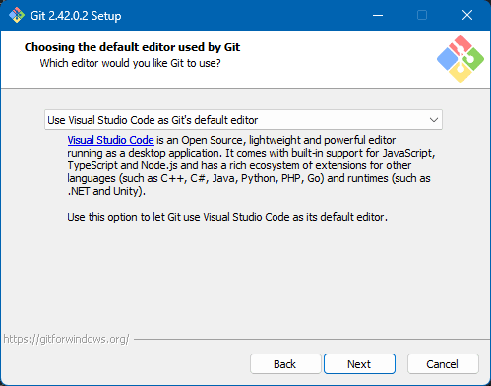Image resolution: width=491 pixels, height=386 pixels.
Task: Open the Visual Studio Code hyperlink
Action: click(x=110, y=140)
